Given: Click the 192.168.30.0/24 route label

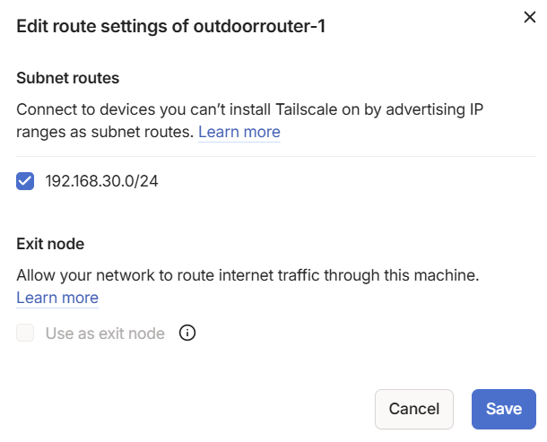Looking at the screenshot, I should [102, 181].
